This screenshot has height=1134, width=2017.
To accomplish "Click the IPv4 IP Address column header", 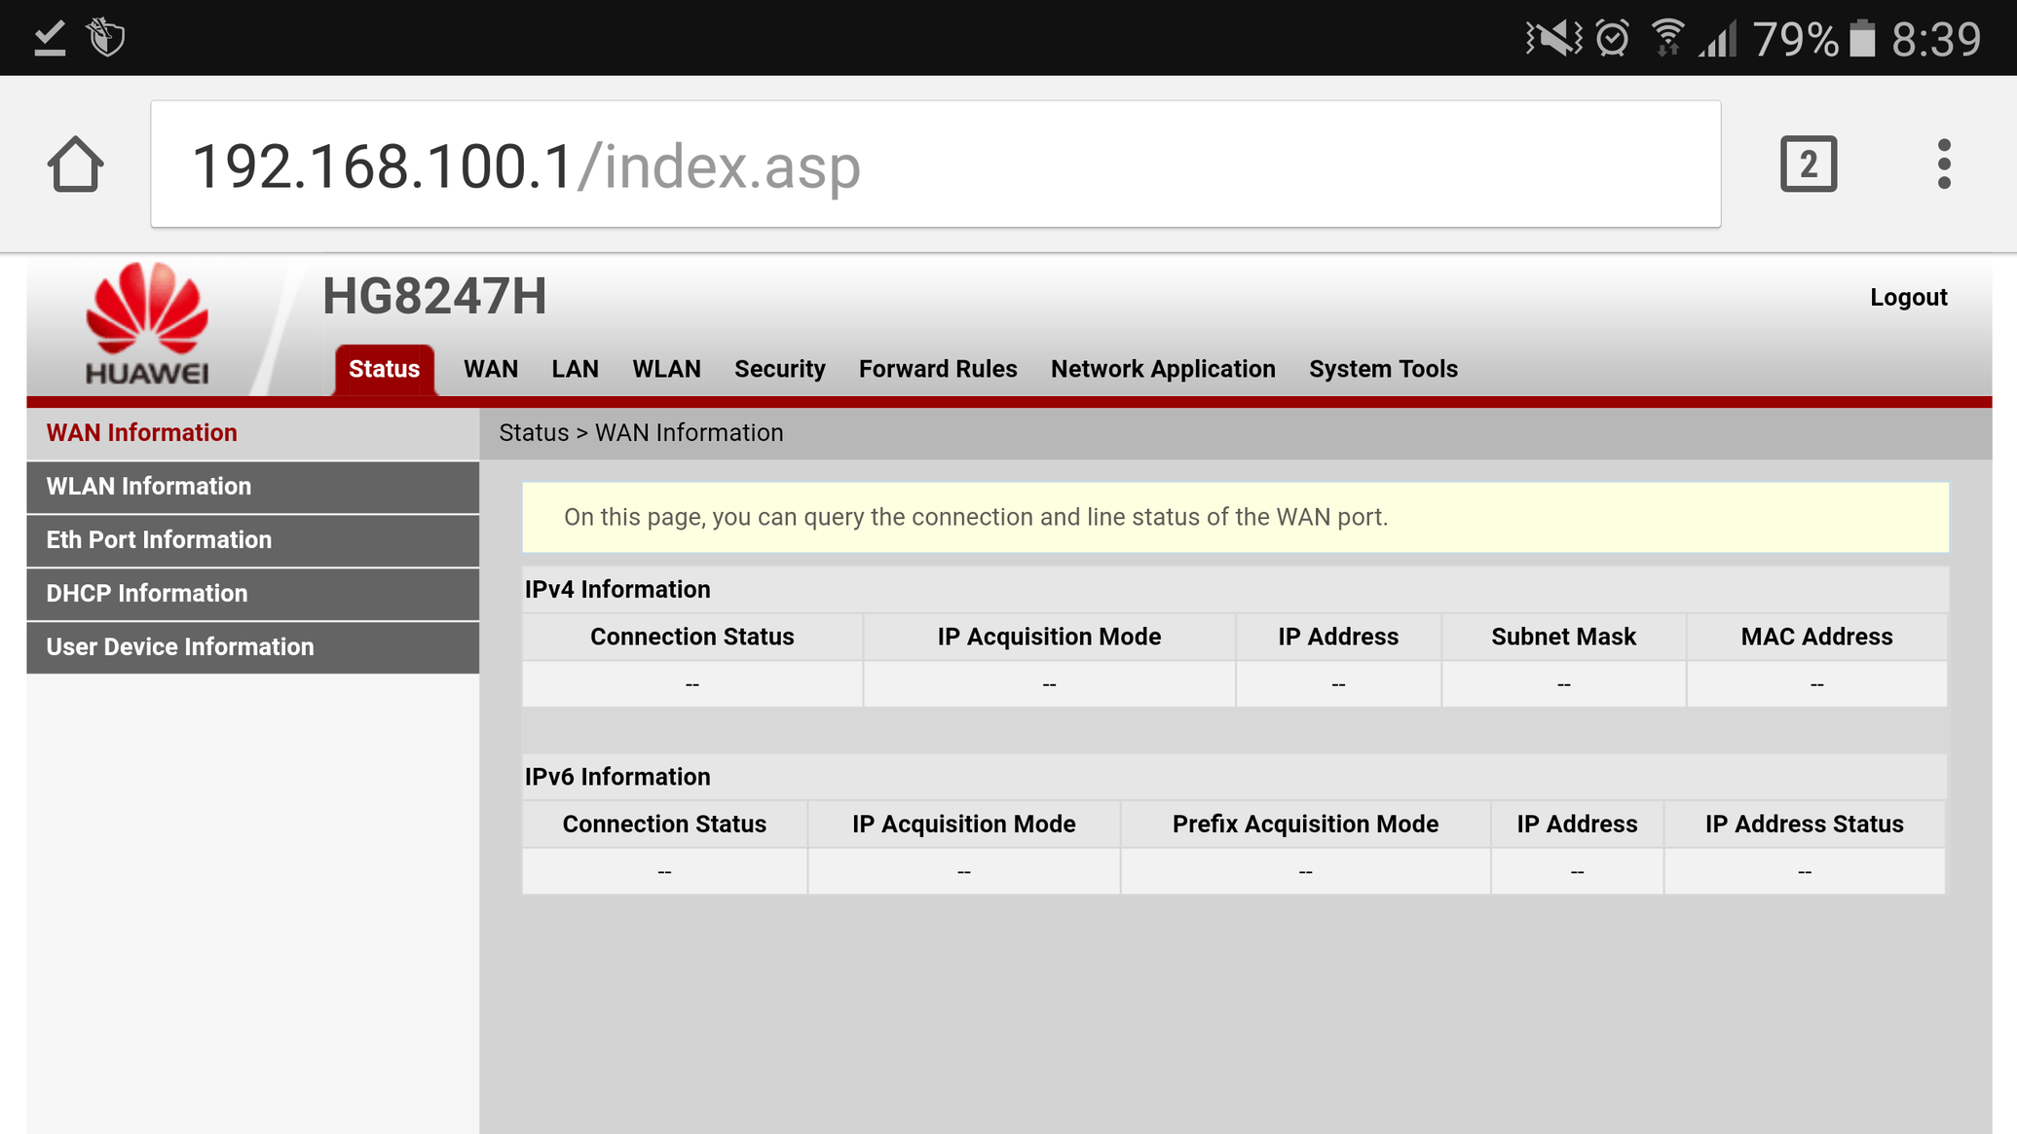I will click(1338, 637).
